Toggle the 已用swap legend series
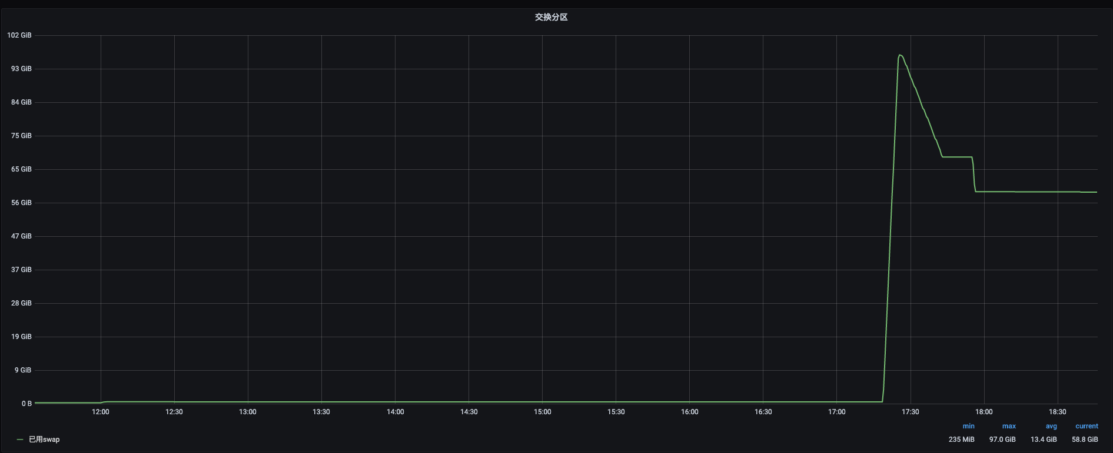The height and width of the screenshot is (453, 1113). point(44,439)
